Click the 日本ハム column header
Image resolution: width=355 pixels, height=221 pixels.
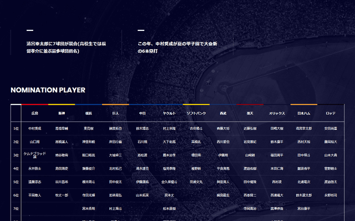[x=304, y=113]
